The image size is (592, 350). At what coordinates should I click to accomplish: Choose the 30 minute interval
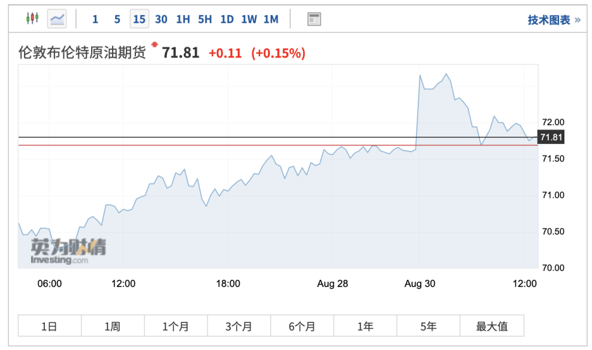[x=161, y=19]
